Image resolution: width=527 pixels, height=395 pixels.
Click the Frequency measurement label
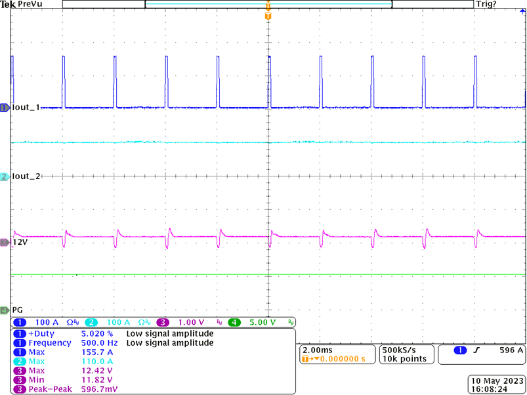pyautogui.click(x=50, y=343)
